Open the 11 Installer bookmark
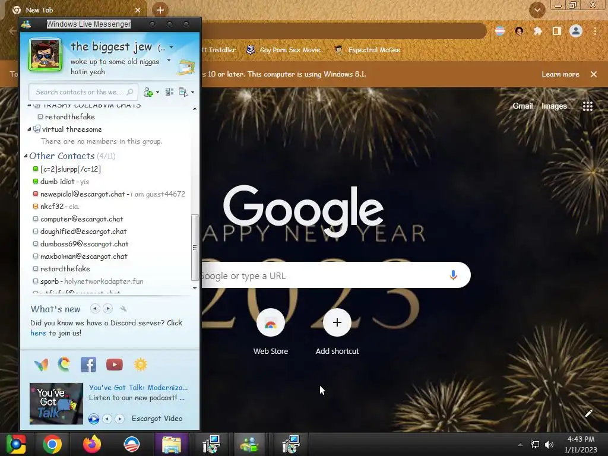Image resolution: width=608 pixels, height=456 pixels. click(218, 50)
